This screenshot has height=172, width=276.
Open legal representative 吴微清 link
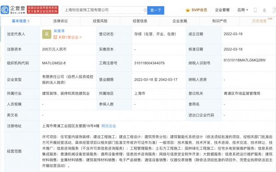point(59,31)
